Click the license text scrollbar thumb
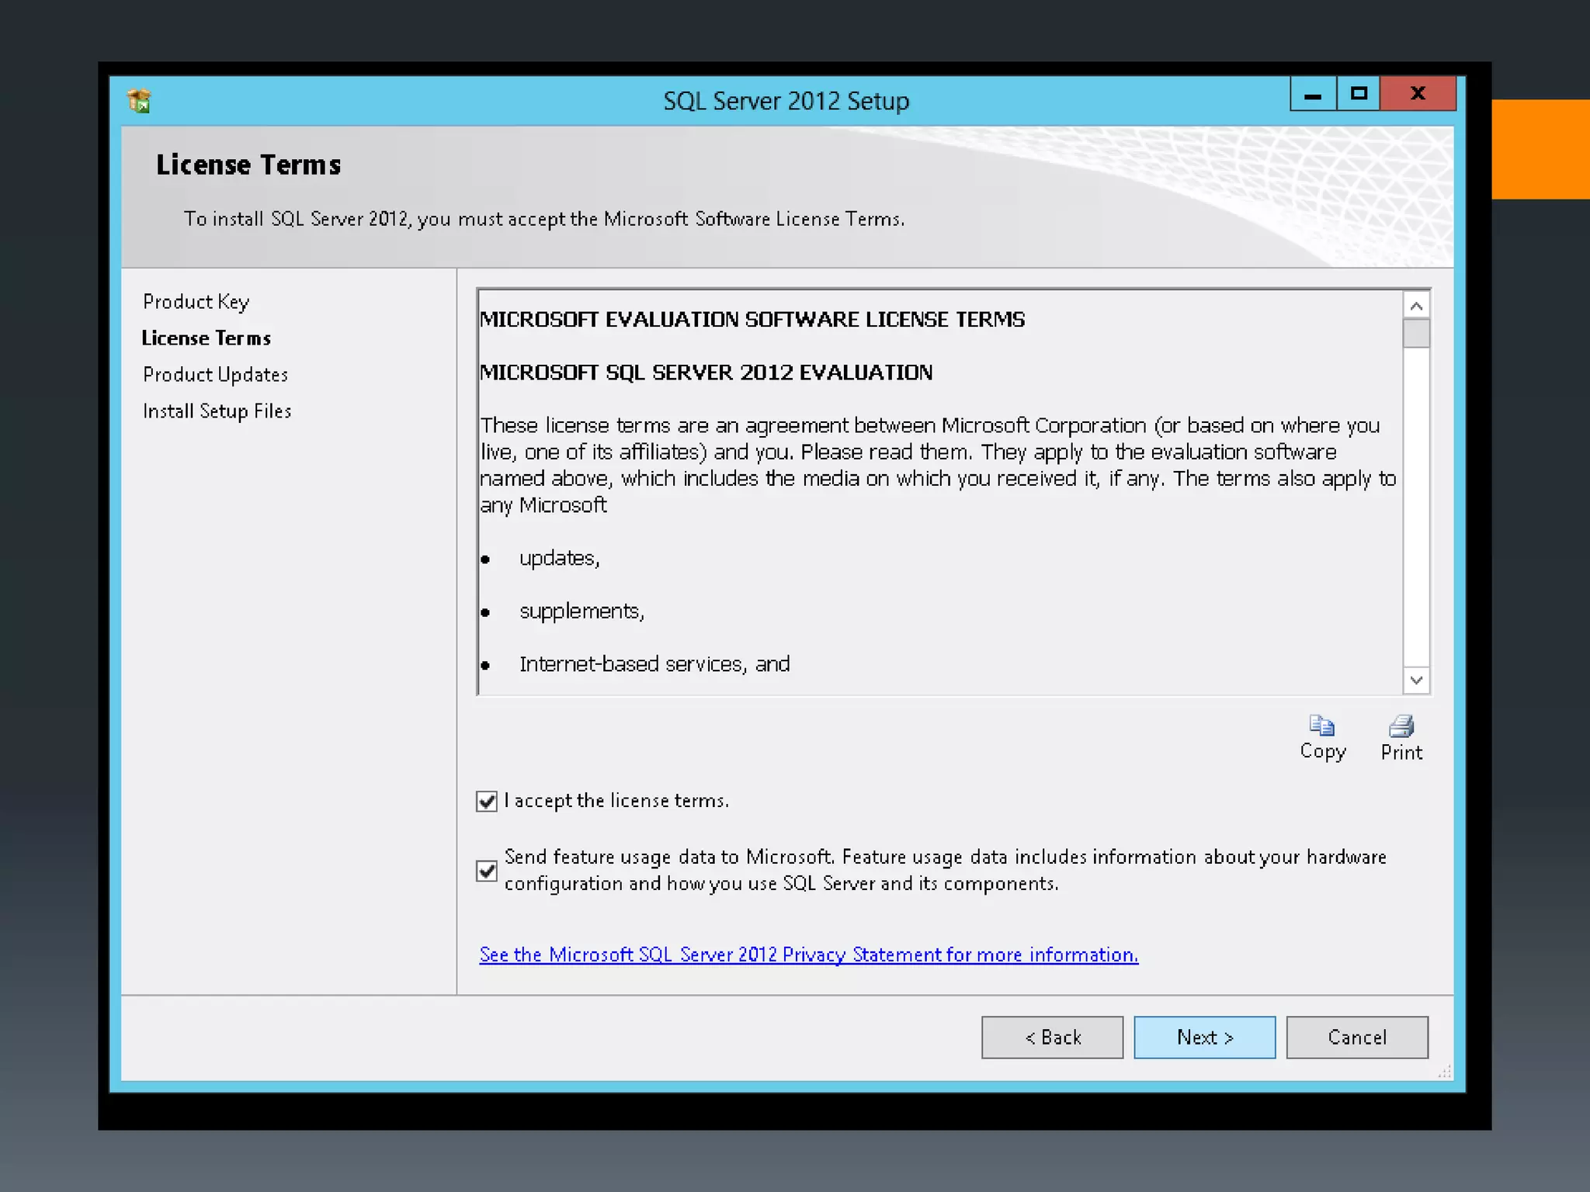Screen dimensions: 1590x1192 [x=1416, y=334]
